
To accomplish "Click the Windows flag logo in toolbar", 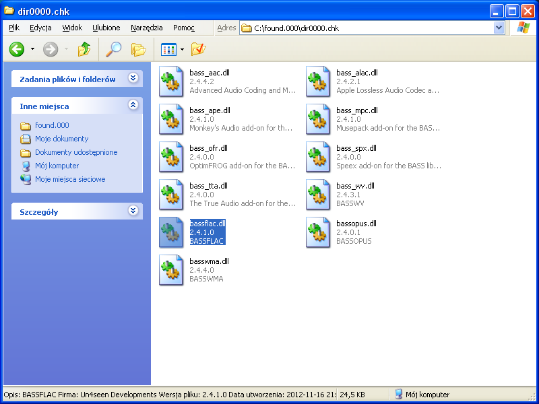I will tap(524, 28).
